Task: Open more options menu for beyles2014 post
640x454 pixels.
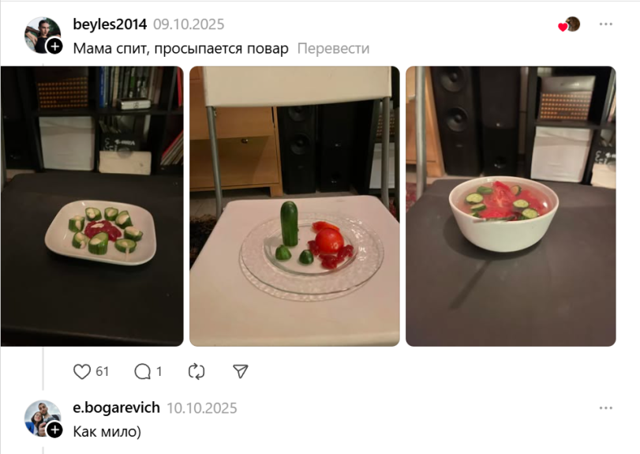Action: click(606, 24)
